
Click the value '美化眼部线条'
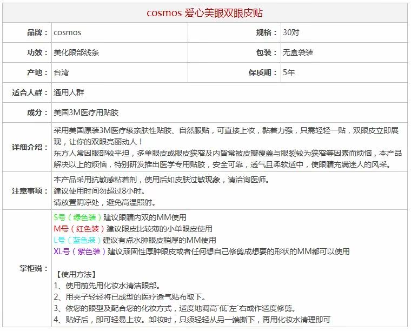point(76,52)
